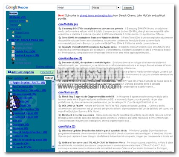This screenshot has height=157, width=179.
Task: Click the Refresh button
Action: 49,78
